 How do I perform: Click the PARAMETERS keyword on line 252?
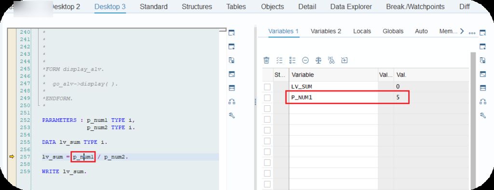[59, 120]
